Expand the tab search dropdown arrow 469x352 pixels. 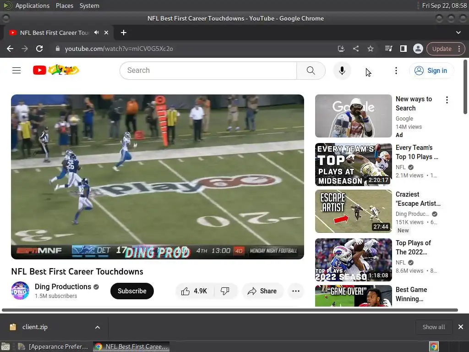pyautogui.click(x=458, y=33)
